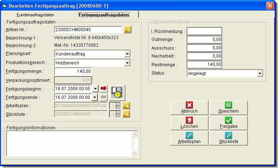Click the Stückliste 2200SCHM00040 field
The image size is (278, 168).
(x=81, y=114)
